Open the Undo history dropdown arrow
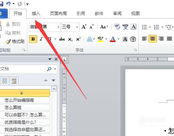 coord(14,4)
